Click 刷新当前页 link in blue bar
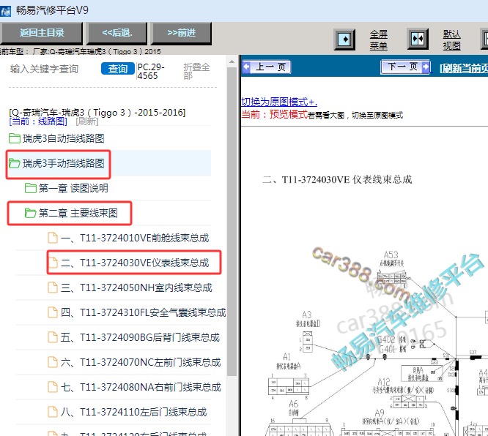 click(463, 68)
